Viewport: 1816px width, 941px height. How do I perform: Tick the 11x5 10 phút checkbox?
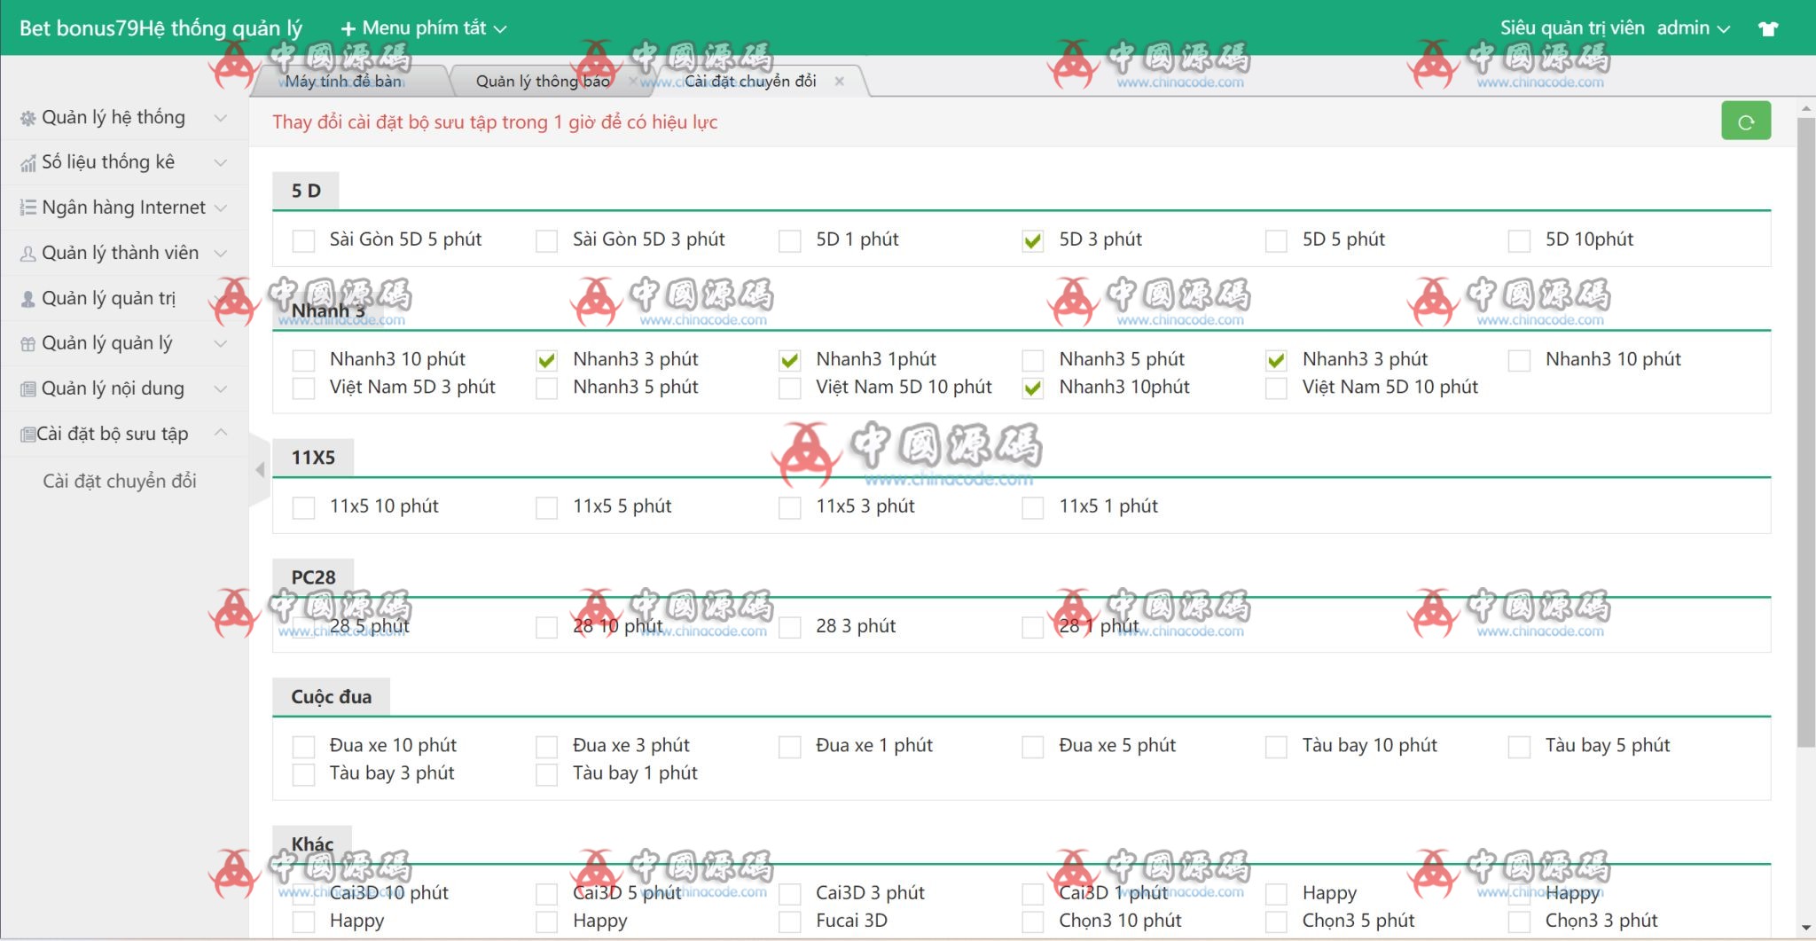point(303,507)
